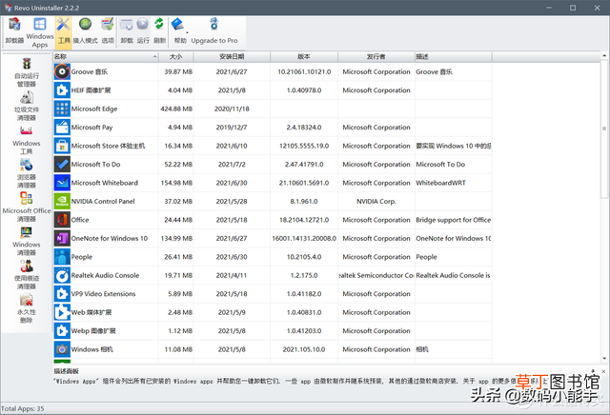Sort list by 安装日期 column header
The width and height of the screenshot is (610, 415).
[x=232, y=57]
